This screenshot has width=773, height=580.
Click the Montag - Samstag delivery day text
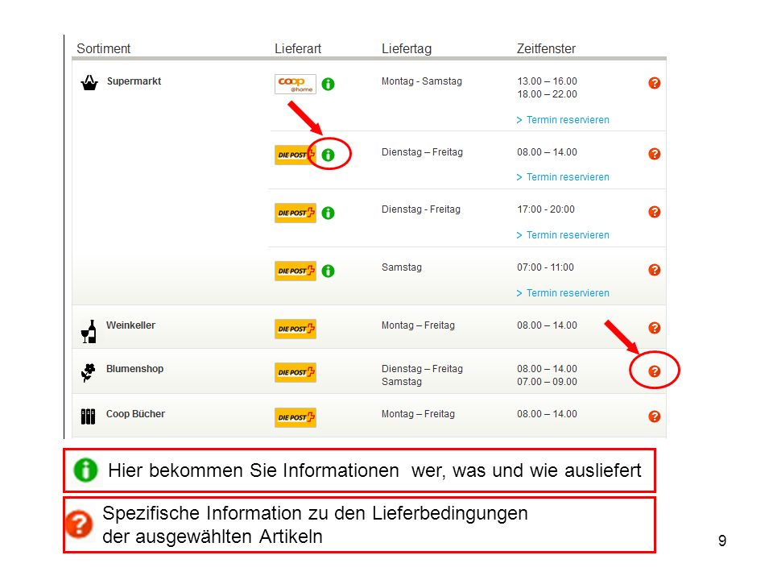[x=421, y=81]
